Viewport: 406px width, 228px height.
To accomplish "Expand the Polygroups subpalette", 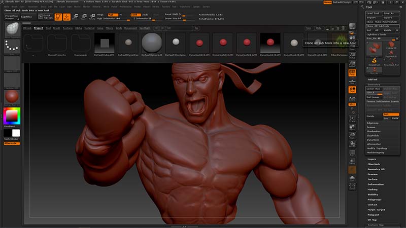I will tap(375, 200).
